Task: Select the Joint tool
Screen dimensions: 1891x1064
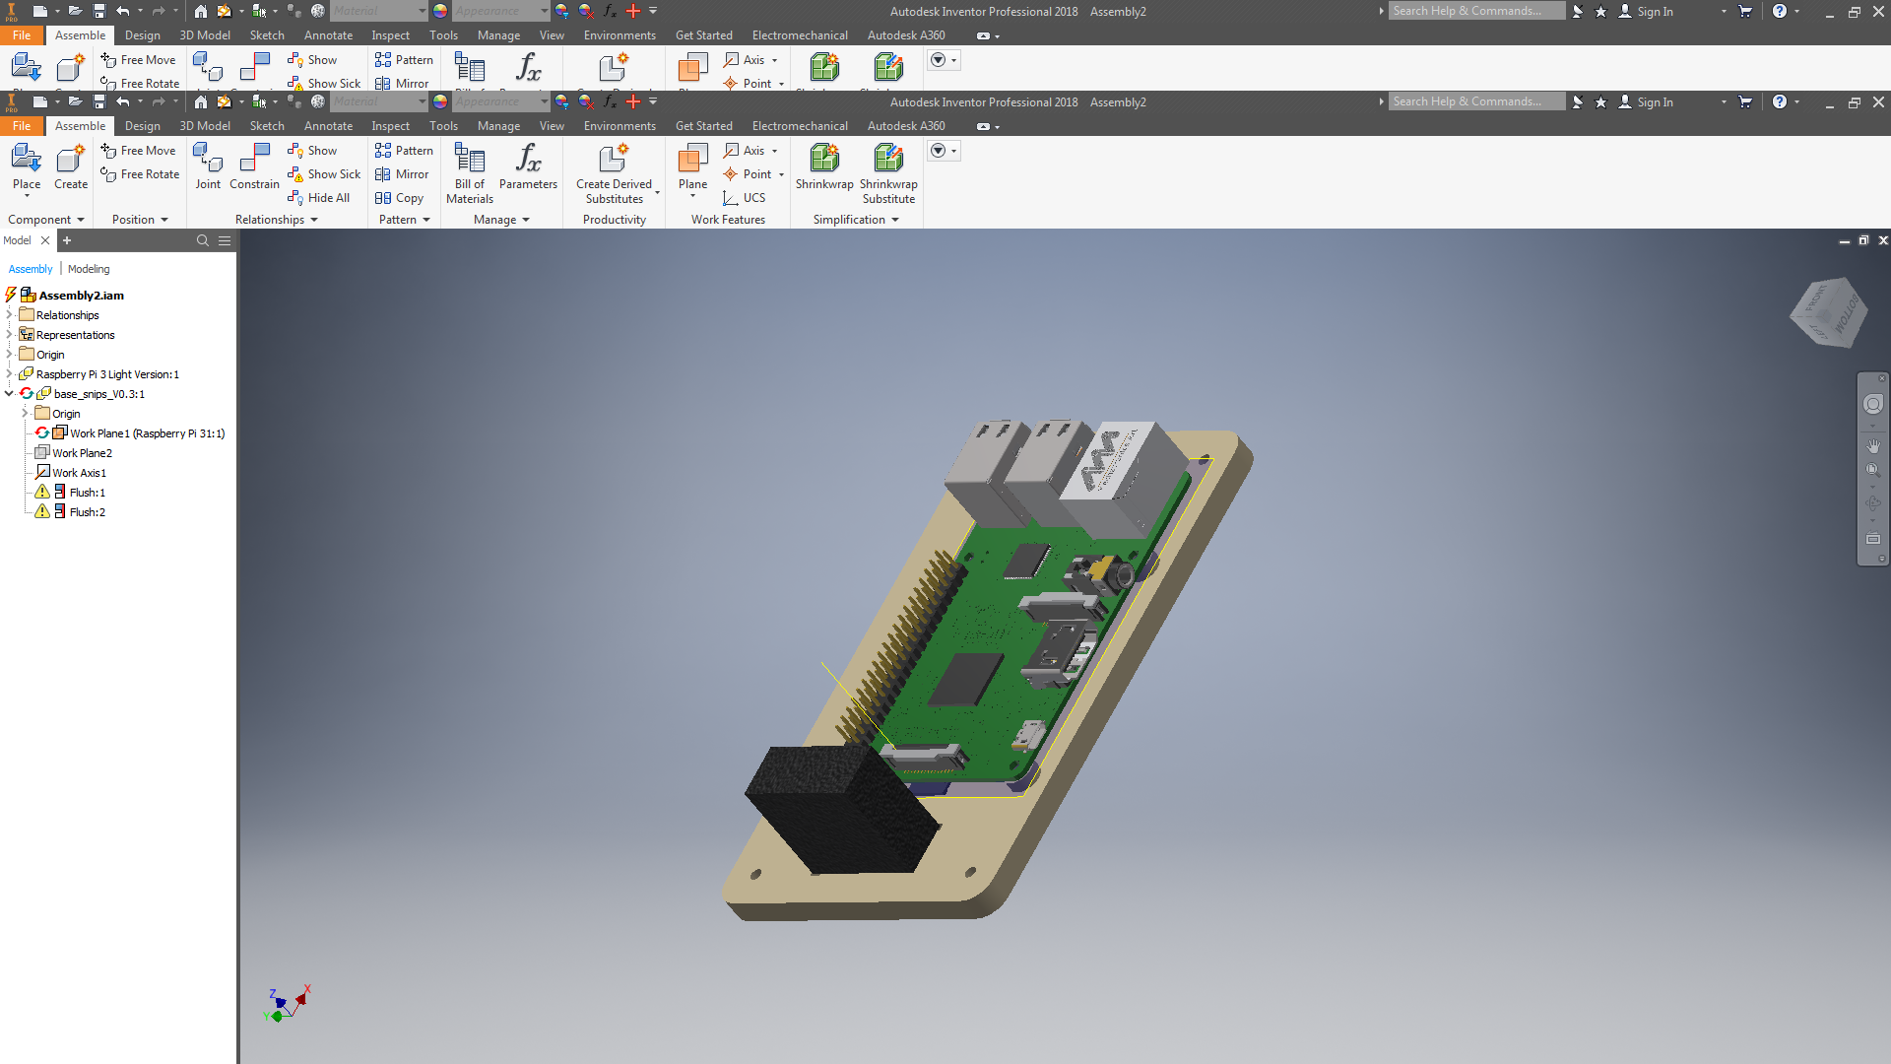Action: click(x=208, y=160)
